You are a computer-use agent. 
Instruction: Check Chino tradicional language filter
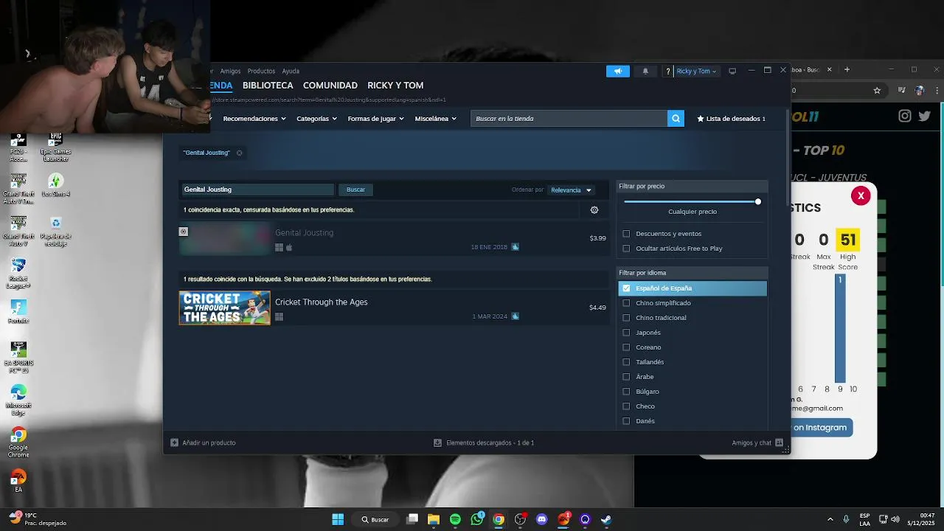(626, 318)
